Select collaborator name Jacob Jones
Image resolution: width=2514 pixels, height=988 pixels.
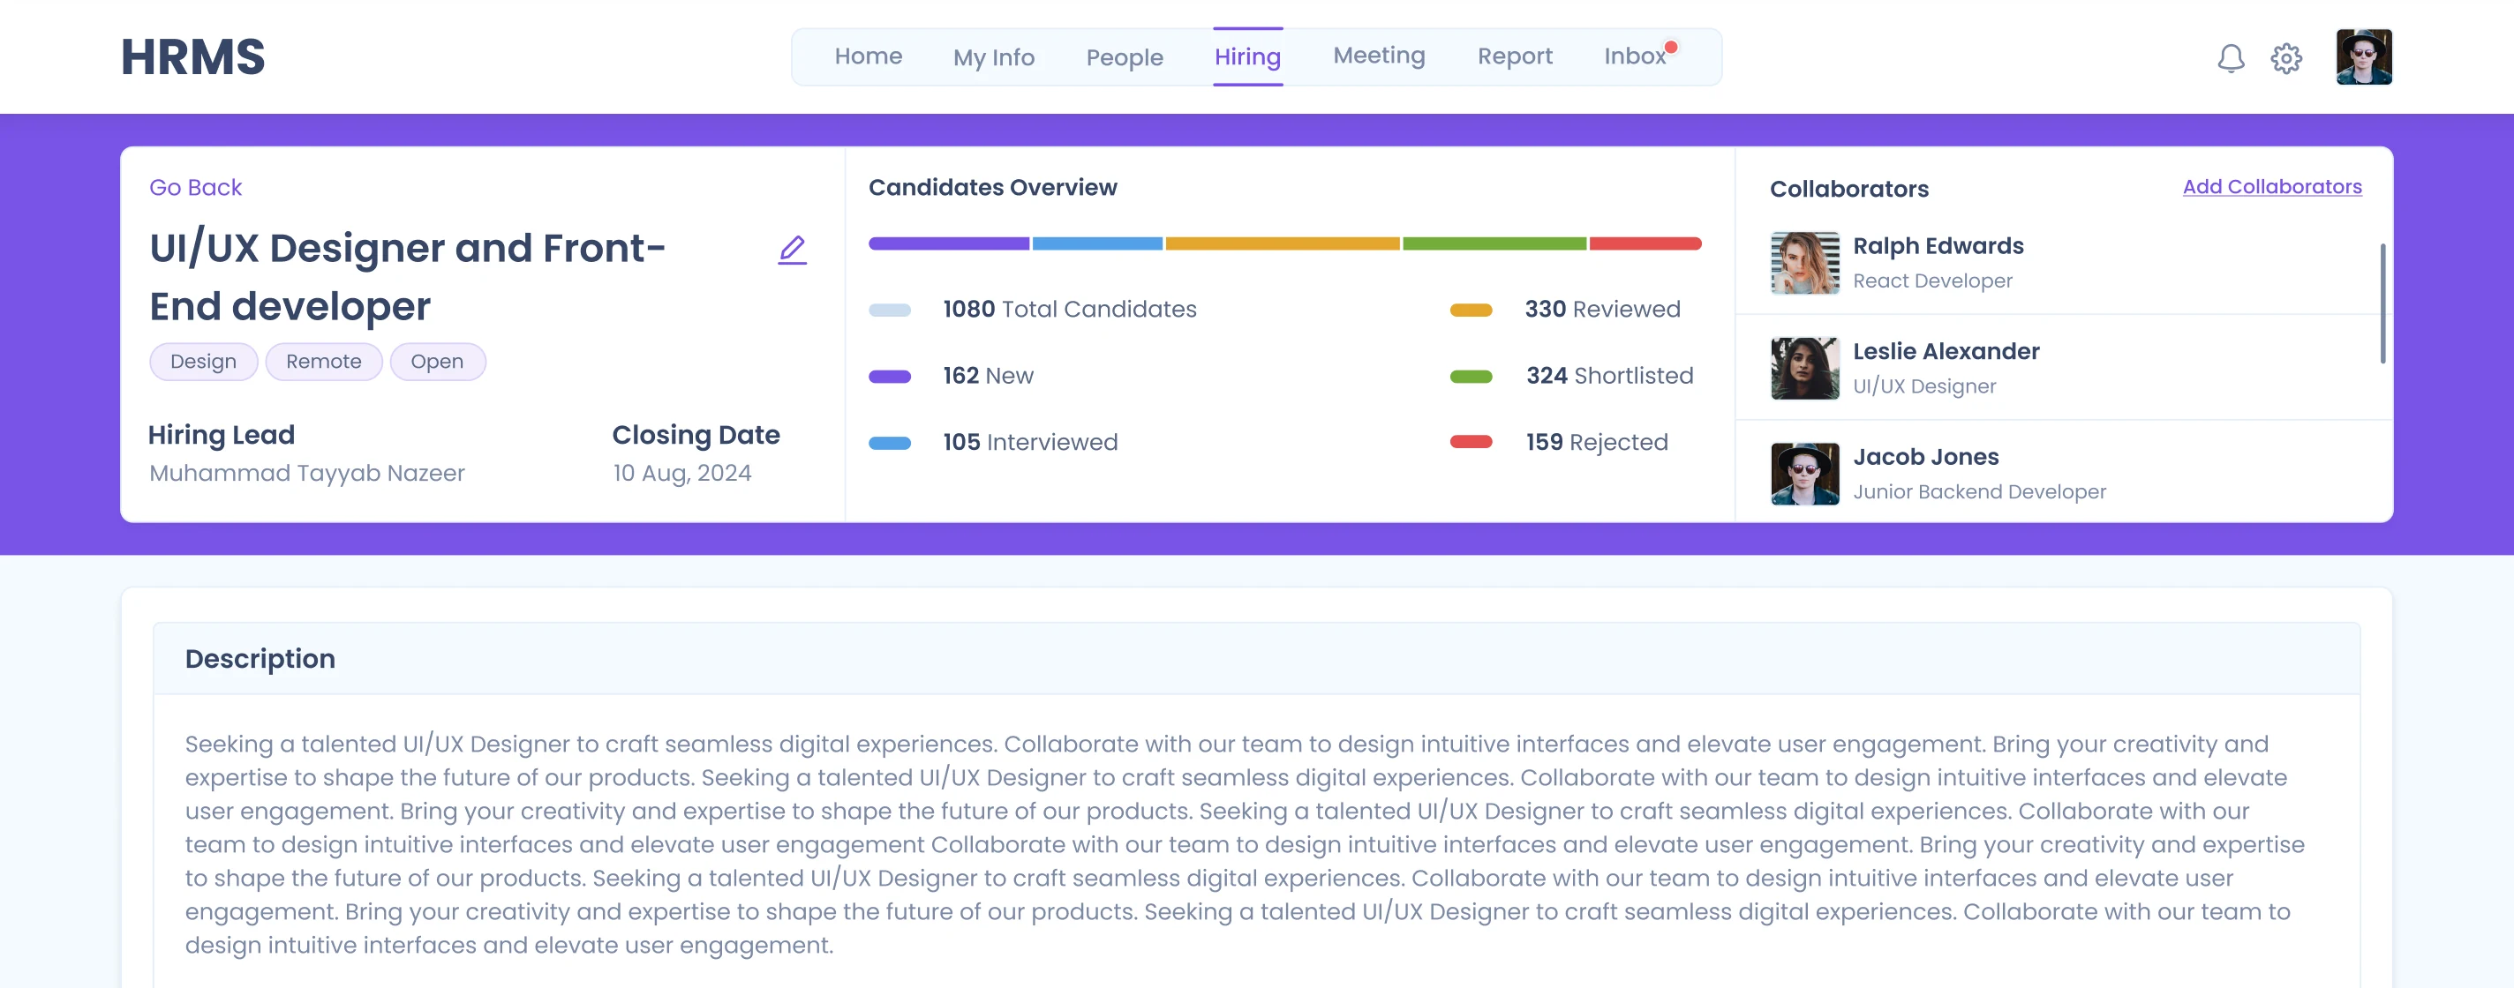(1925, 456)
